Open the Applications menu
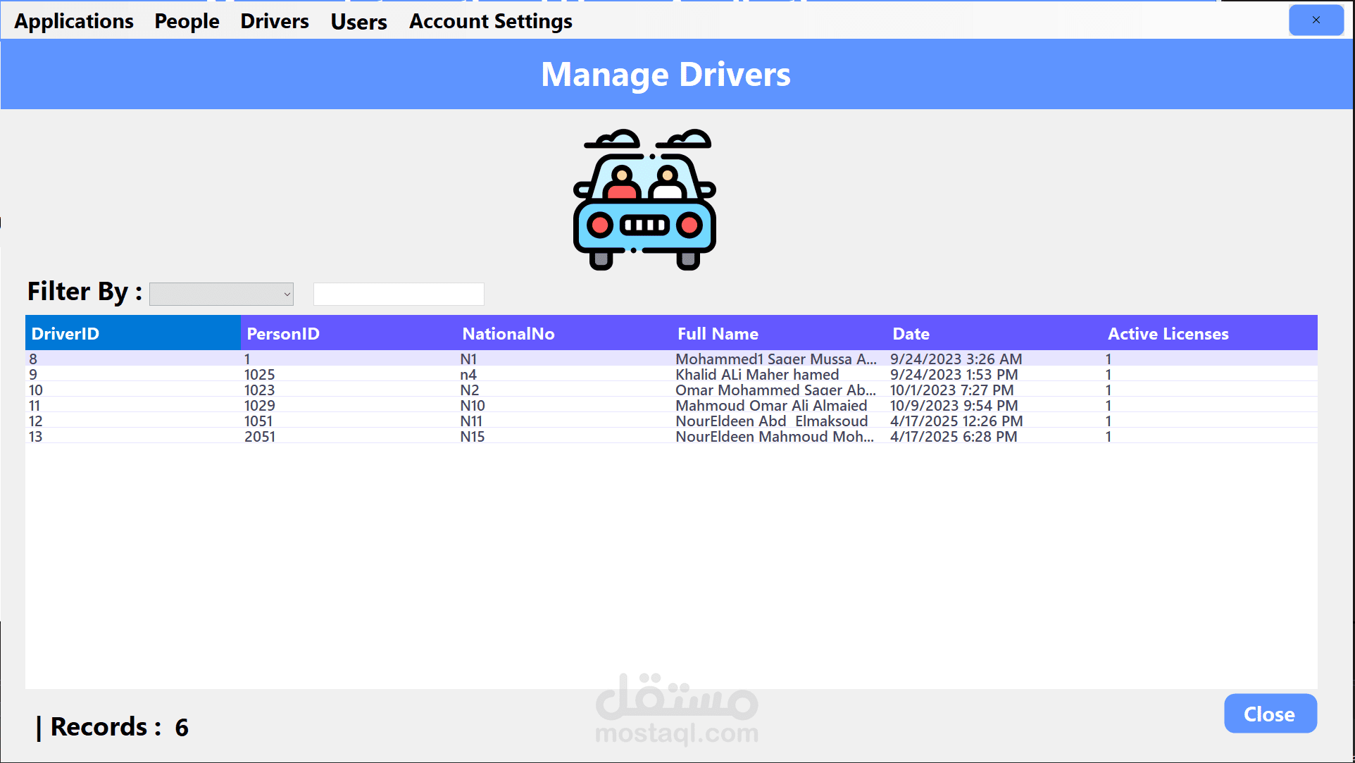The image size is (1355, 763). pos(74,21)
